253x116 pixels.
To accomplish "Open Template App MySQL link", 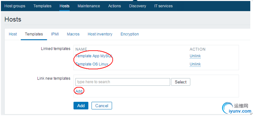I will [x=94, y=56].
